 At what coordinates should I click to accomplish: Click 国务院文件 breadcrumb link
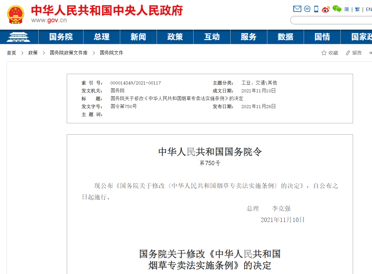(x=111, y=53)
